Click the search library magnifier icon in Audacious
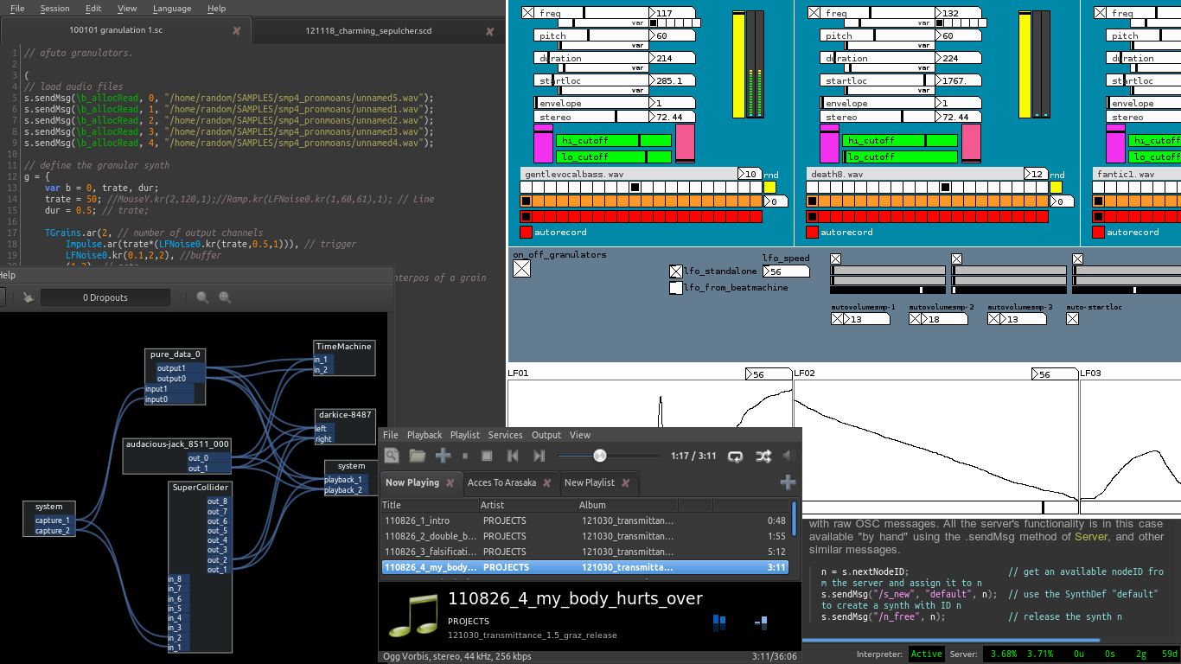 coord(393,456)
